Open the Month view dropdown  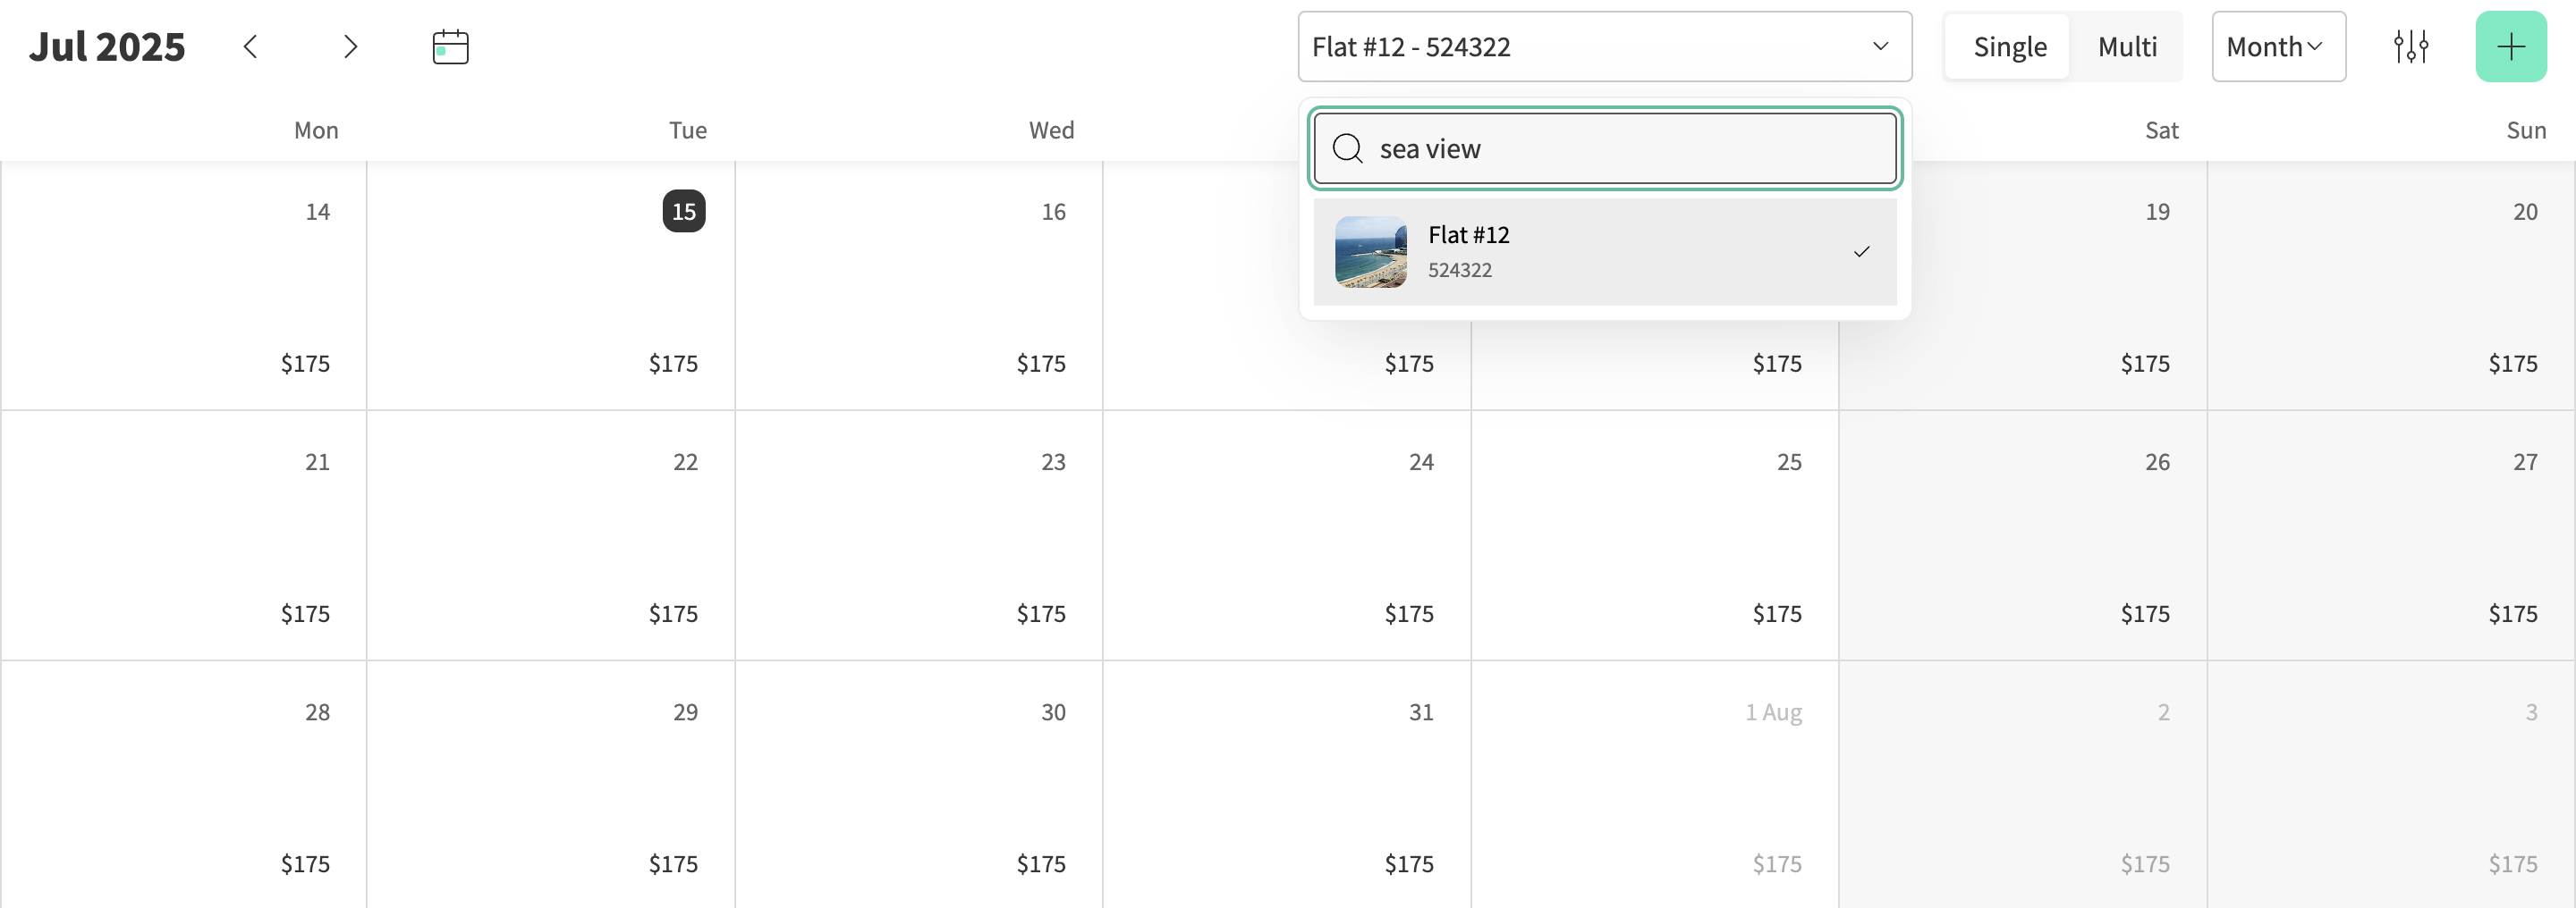2278,46
